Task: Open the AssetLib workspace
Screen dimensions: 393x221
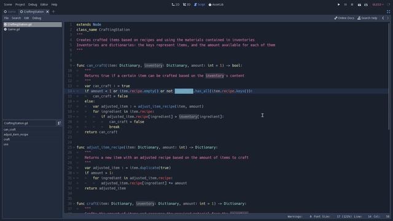Action: [216, 4]
